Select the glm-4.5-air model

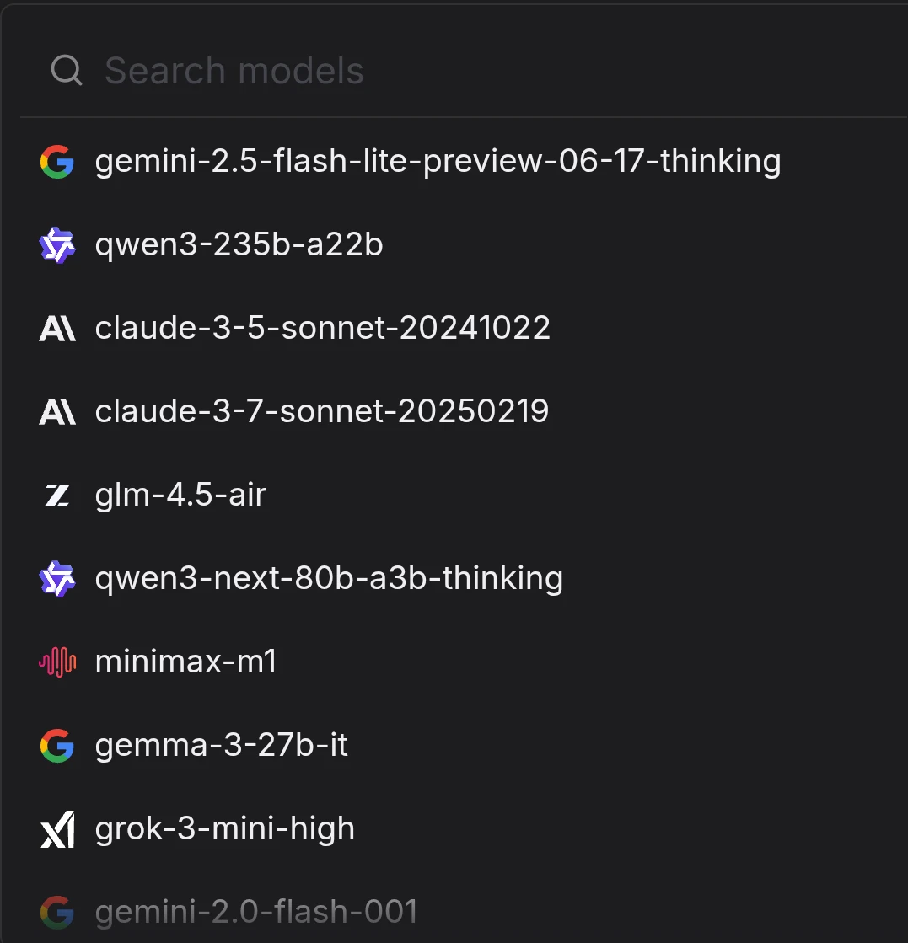180,495
